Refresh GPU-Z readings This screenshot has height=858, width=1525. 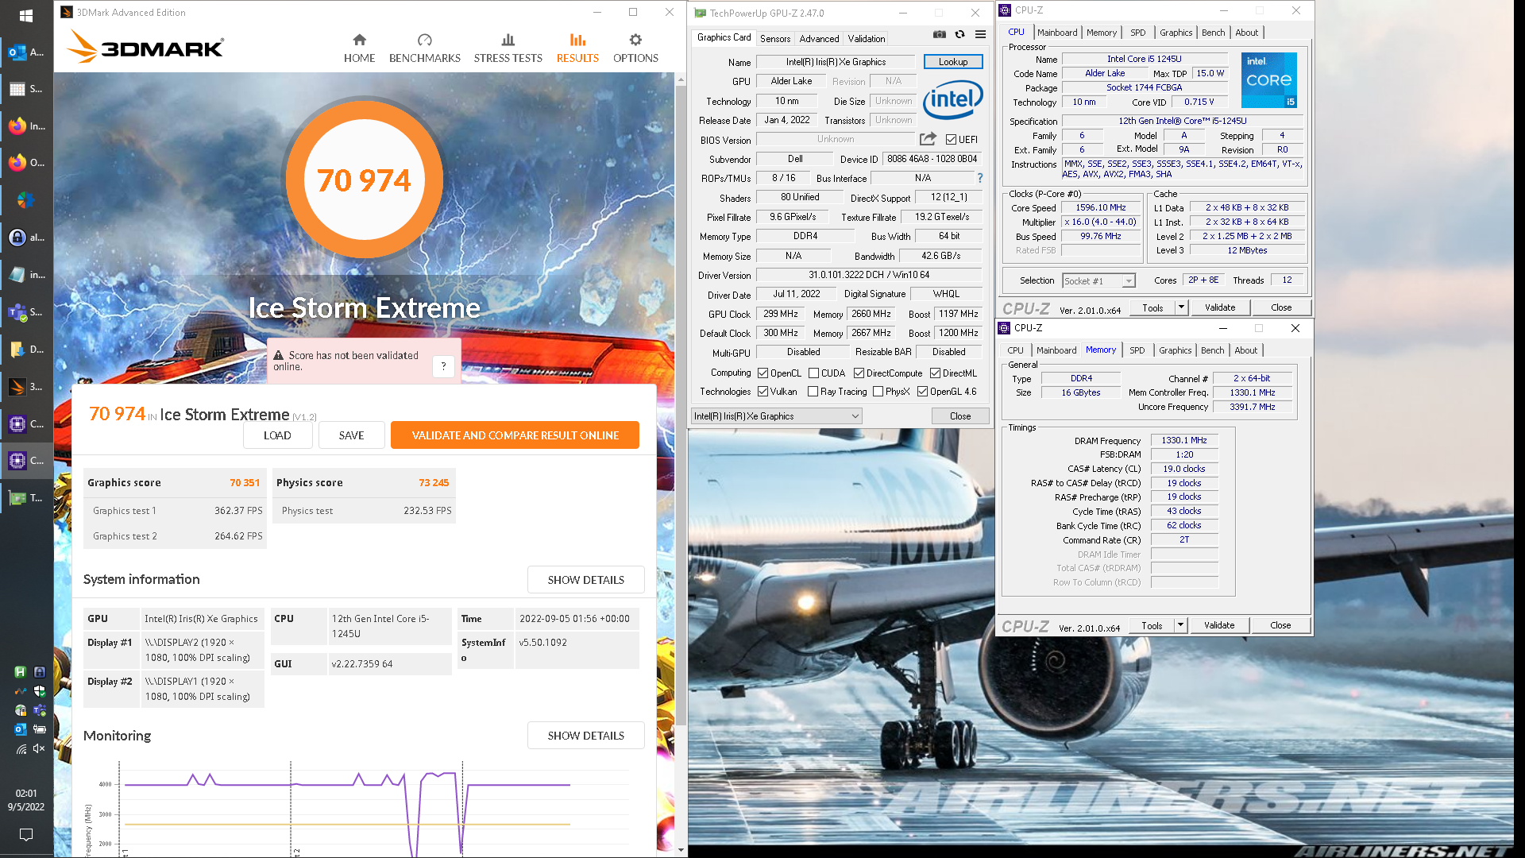[x=959, y=35]
